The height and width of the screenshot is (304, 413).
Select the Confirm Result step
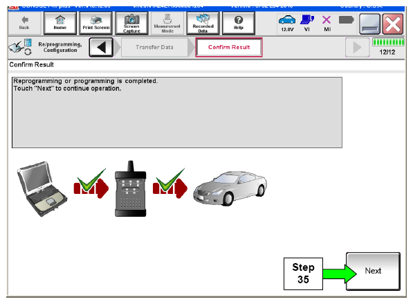point(229,48)
